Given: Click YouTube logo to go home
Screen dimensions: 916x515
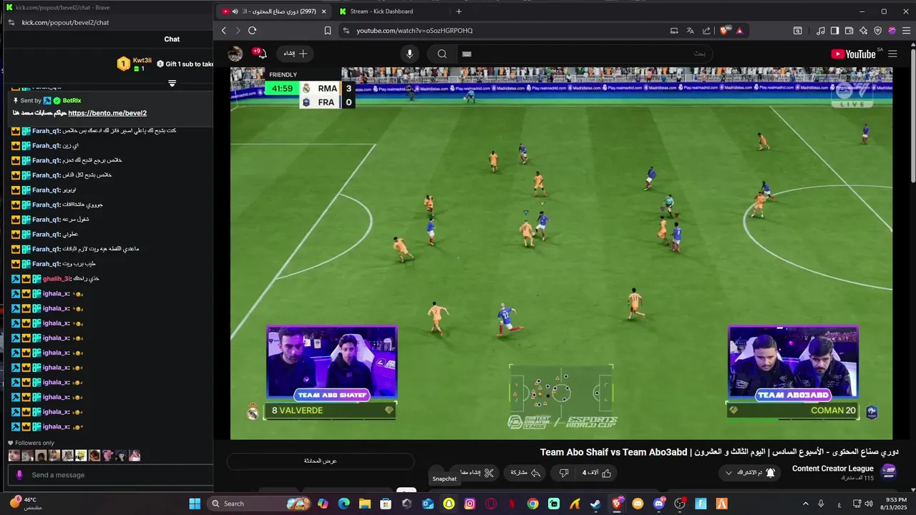Looking at the screenshot, I should click(x=853, y=54).
